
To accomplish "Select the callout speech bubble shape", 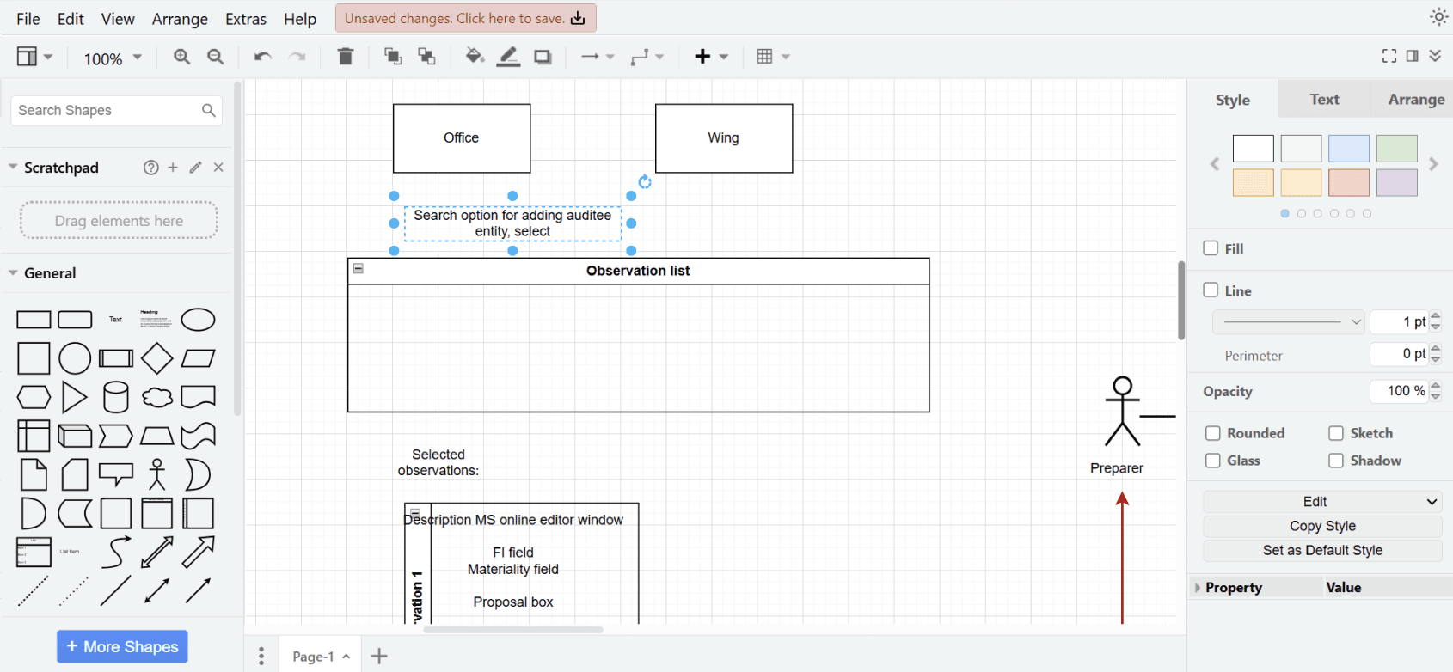I will (116, 474).
